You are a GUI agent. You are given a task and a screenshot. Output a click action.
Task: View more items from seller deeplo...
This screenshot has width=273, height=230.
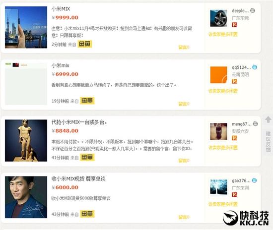coord(223,34)
